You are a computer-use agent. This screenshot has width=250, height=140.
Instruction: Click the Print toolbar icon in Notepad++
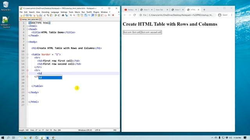[41, 15]
